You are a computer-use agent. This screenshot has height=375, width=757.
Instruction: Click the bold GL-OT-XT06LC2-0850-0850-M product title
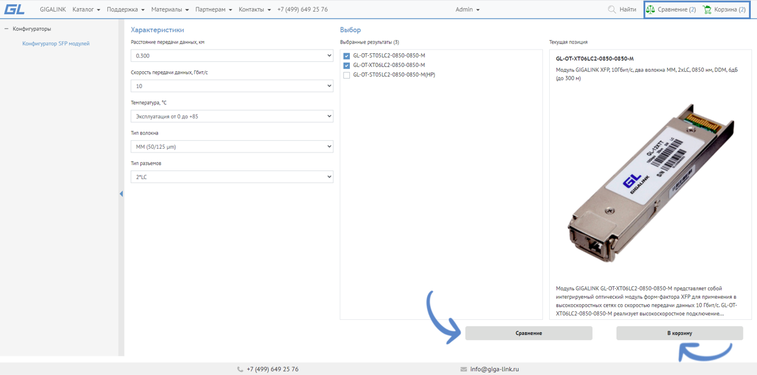(x=594, y=59)
